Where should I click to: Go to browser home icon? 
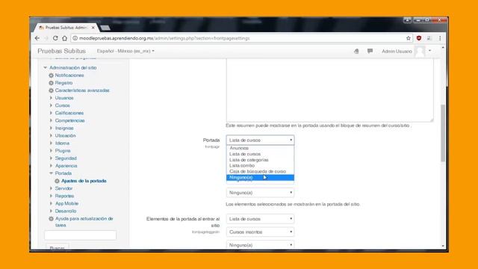64,38
